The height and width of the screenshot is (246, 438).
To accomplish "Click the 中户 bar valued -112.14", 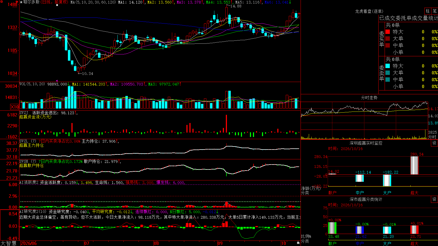I will click(360, 178).
